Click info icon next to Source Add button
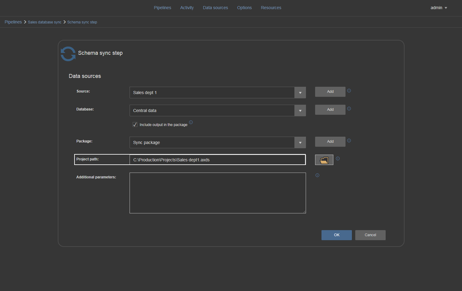This screenshot has width=462, height=291. [349, 91]
